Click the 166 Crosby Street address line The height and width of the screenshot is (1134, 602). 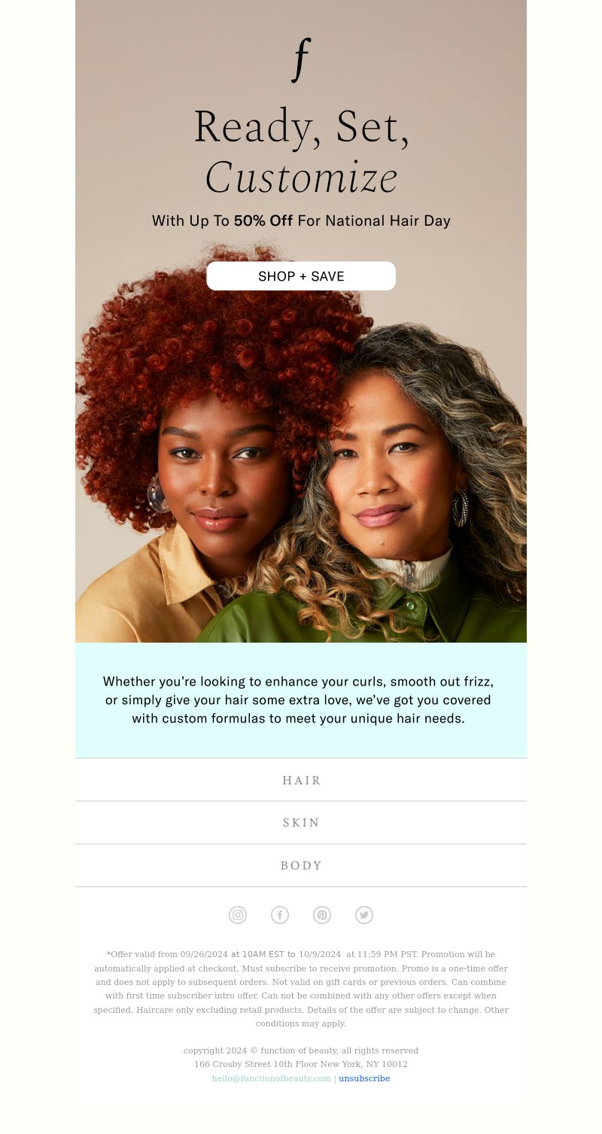click(301, 1064)
